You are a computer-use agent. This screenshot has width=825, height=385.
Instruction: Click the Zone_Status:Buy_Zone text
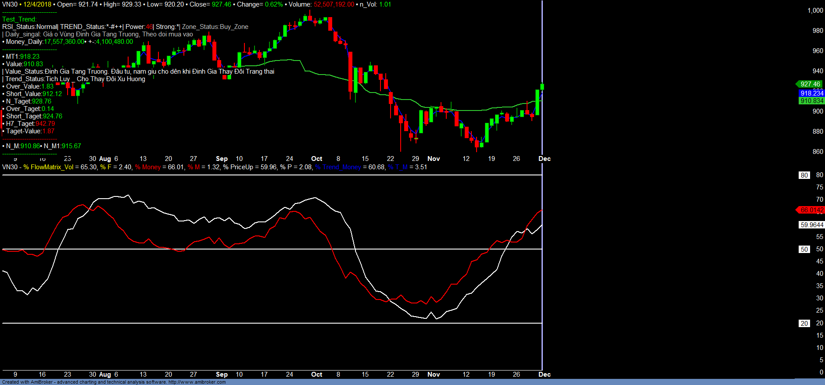pos(215,27)
